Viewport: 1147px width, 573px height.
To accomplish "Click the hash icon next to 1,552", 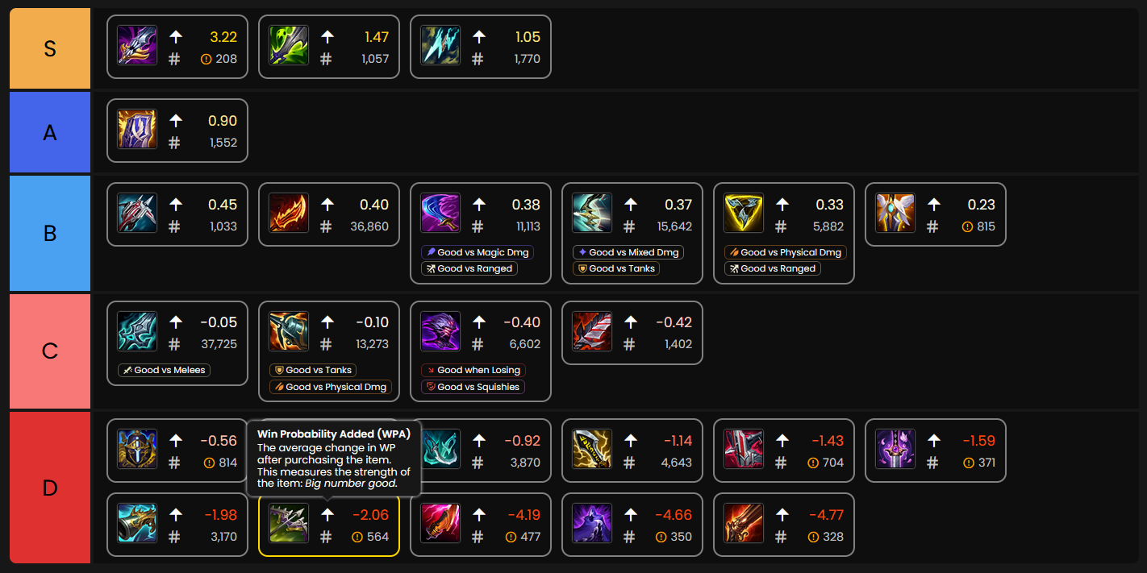I will point(174,143).
